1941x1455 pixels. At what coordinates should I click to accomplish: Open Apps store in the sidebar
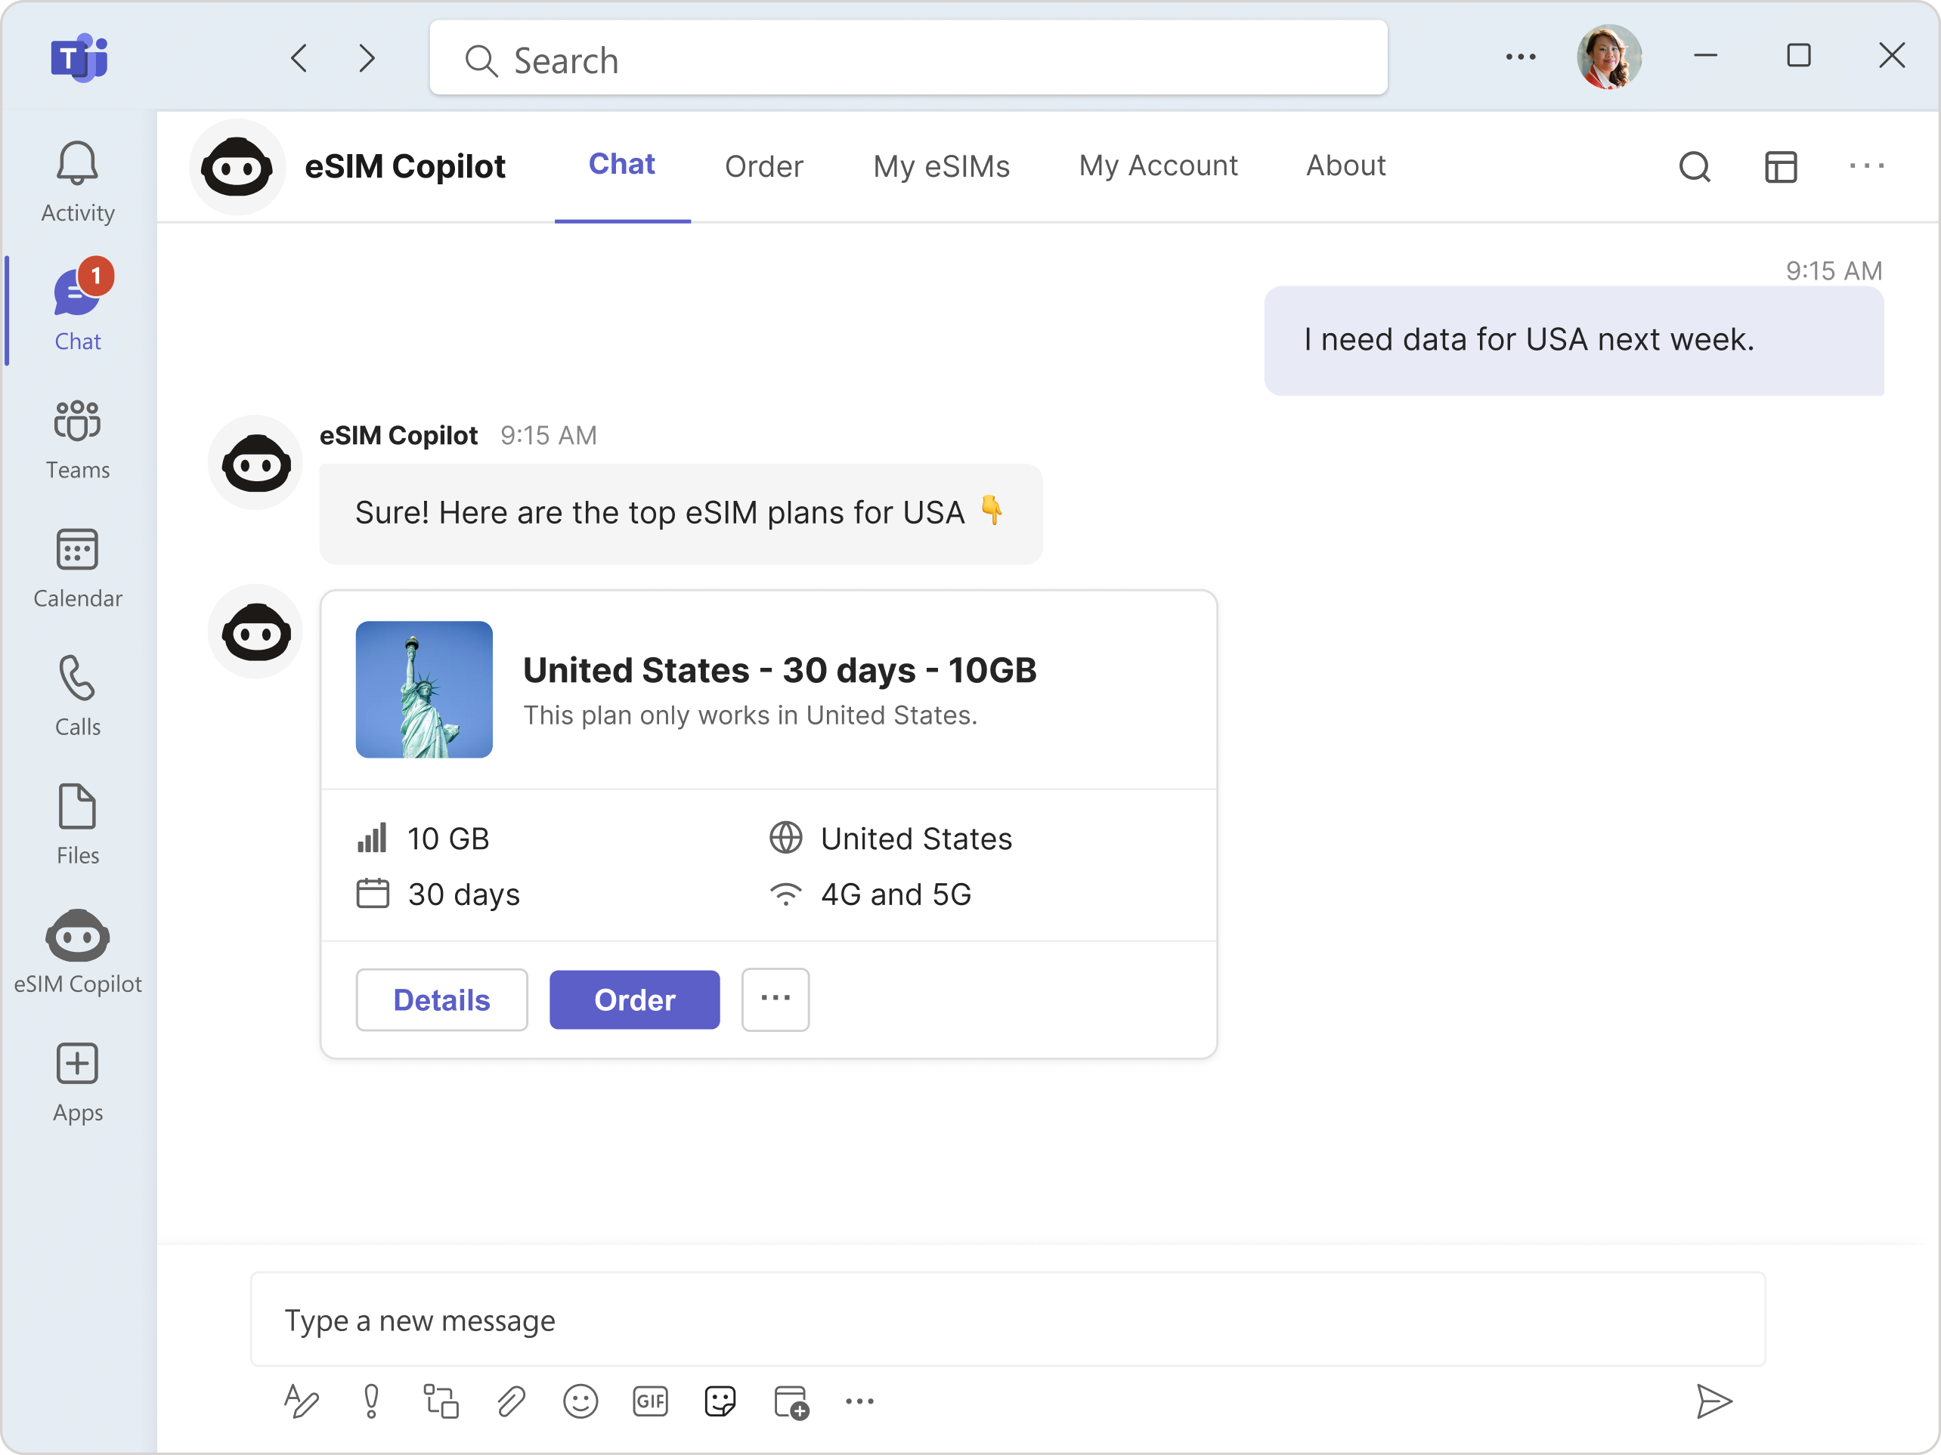point(77,1083)
